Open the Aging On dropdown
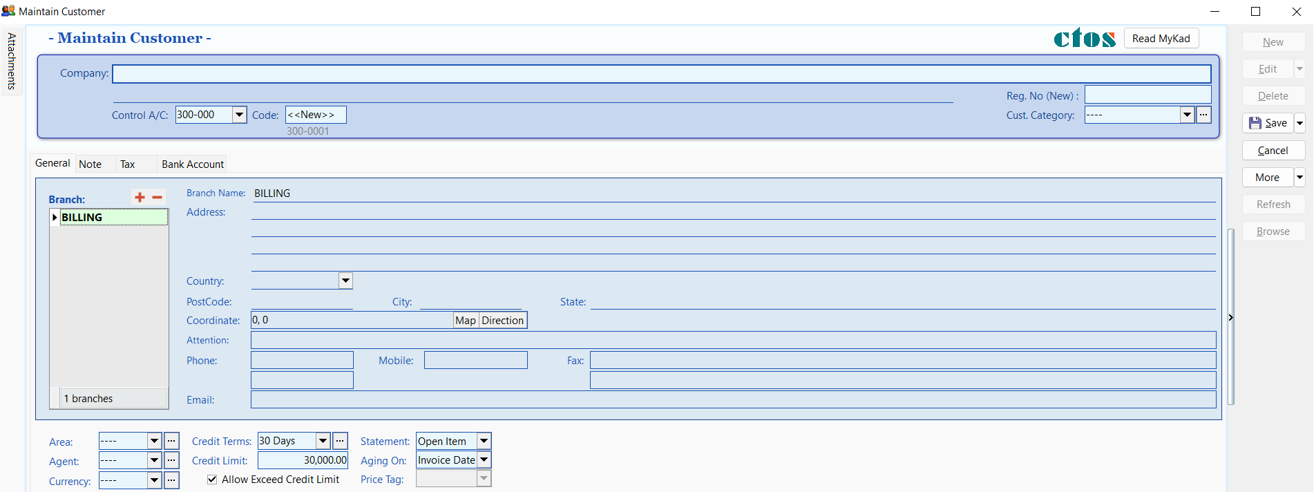This screenshot has height=492, width=1314. (484, 460)
